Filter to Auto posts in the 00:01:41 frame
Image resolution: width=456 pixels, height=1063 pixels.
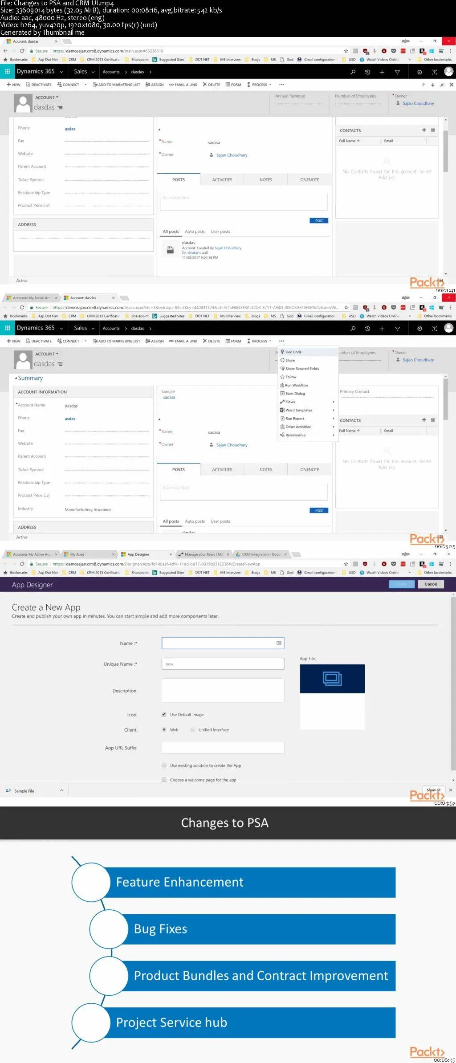point(195,232)
